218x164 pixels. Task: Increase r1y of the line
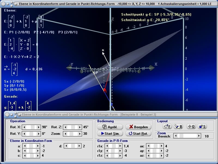click(x=120, y=151)
